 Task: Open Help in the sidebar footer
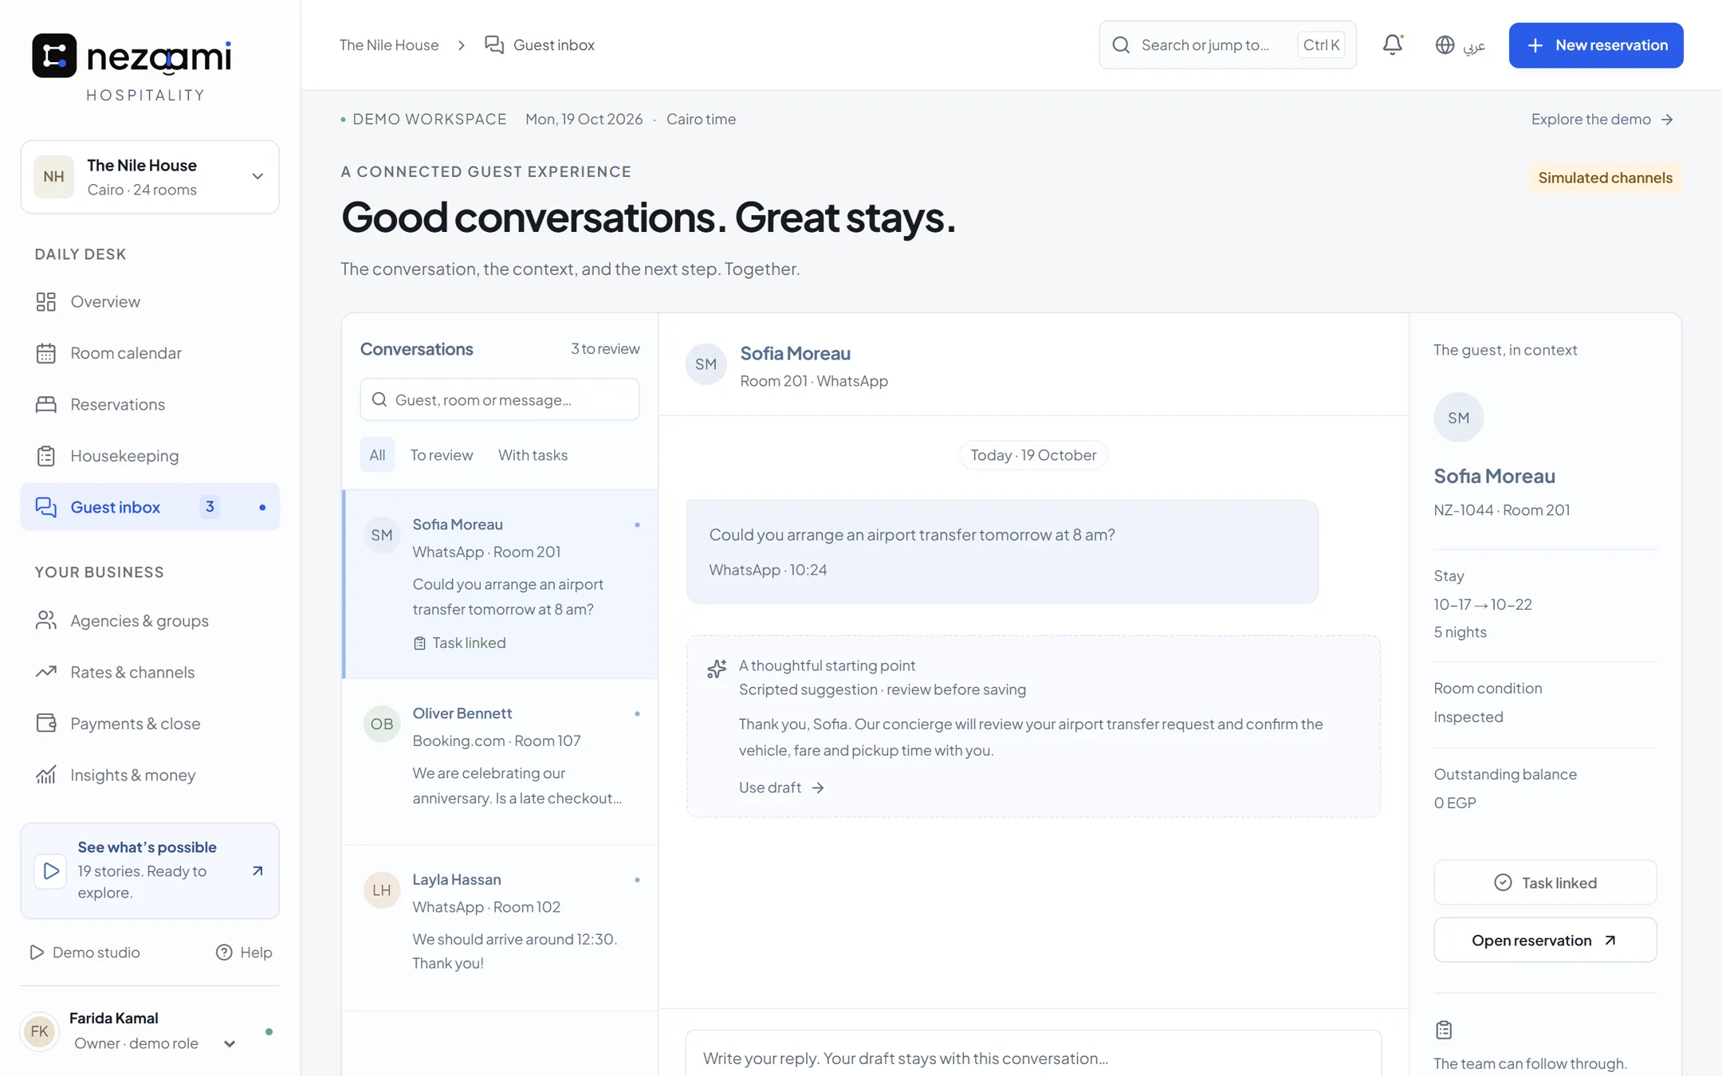(244, 952)
